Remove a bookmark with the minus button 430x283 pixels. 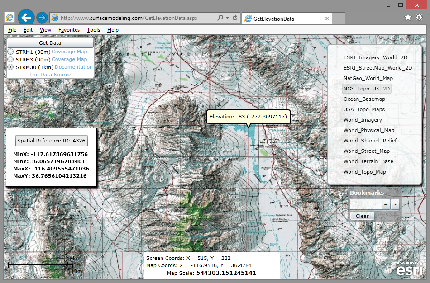[395, 204]
